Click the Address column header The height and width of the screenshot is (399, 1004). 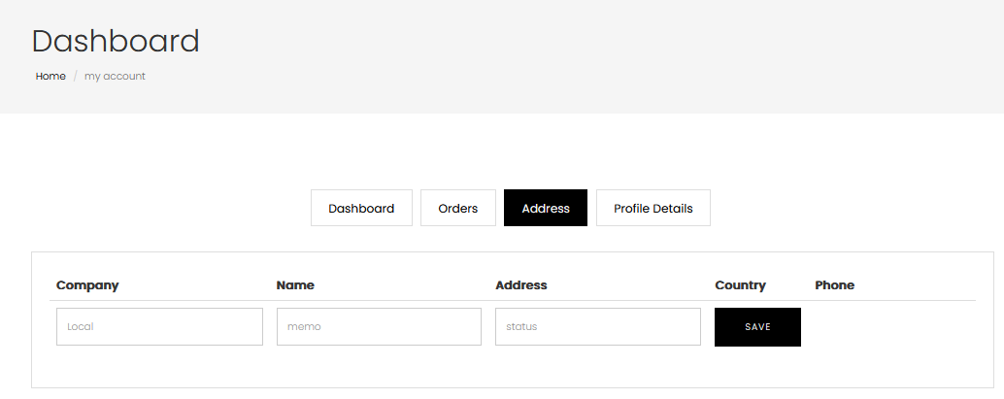click(x=521, y=285)
